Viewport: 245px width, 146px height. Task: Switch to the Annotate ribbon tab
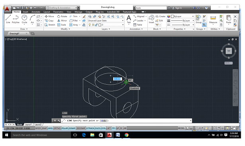36,12
